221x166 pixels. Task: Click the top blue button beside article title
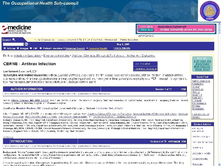pos(145,64)
